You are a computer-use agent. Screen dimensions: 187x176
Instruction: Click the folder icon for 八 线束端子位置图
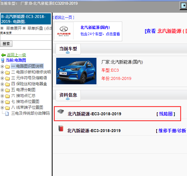tap(7, 108)
